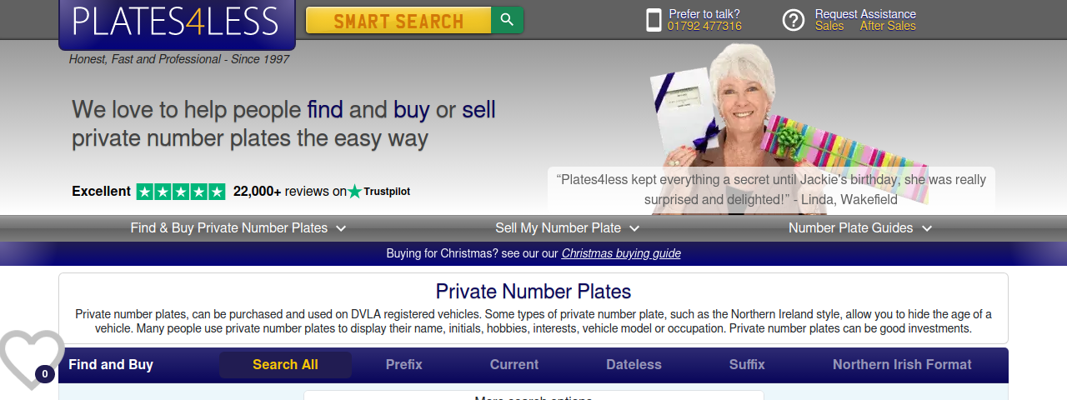Expand Sell My Number Plate menu
The image size is (1067, 400).
[568, 228]
